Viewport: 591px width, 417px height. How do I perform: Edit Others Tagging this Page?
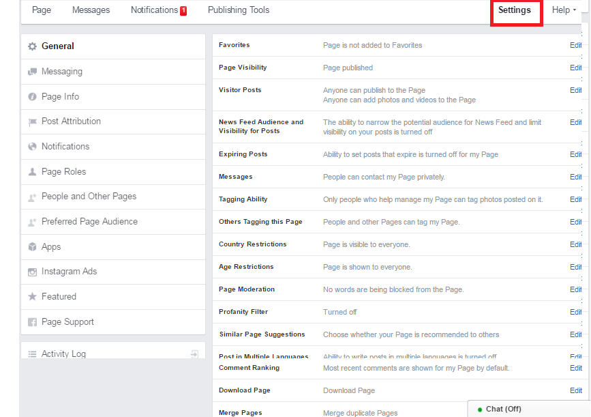point(575,222)
